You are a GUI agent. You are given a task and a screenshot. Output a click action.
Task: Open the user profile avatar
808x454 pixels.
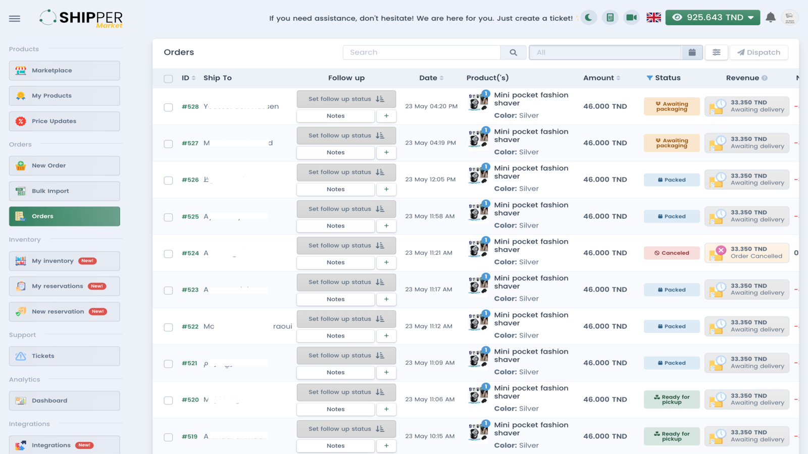pos(790,18)
